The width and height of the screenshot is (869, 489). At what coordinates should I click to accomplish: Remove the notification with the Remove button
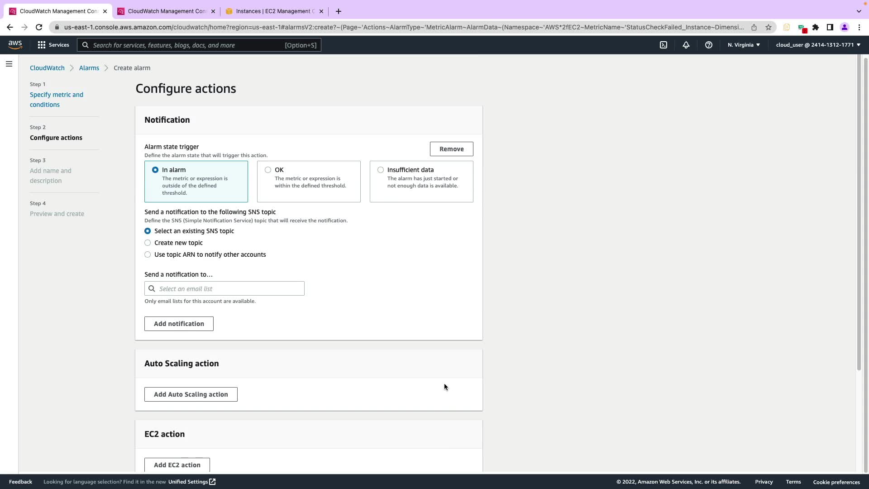(451, 149)
